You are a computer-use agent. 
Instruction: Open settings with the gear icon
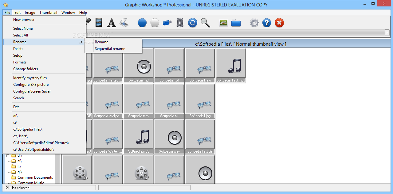254,23
